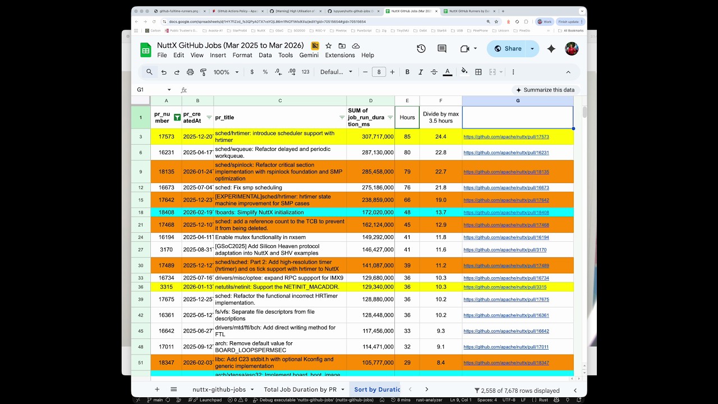Add a new sheet
Image resolution: width=718 pixels, height=404 pixels.
157,389
